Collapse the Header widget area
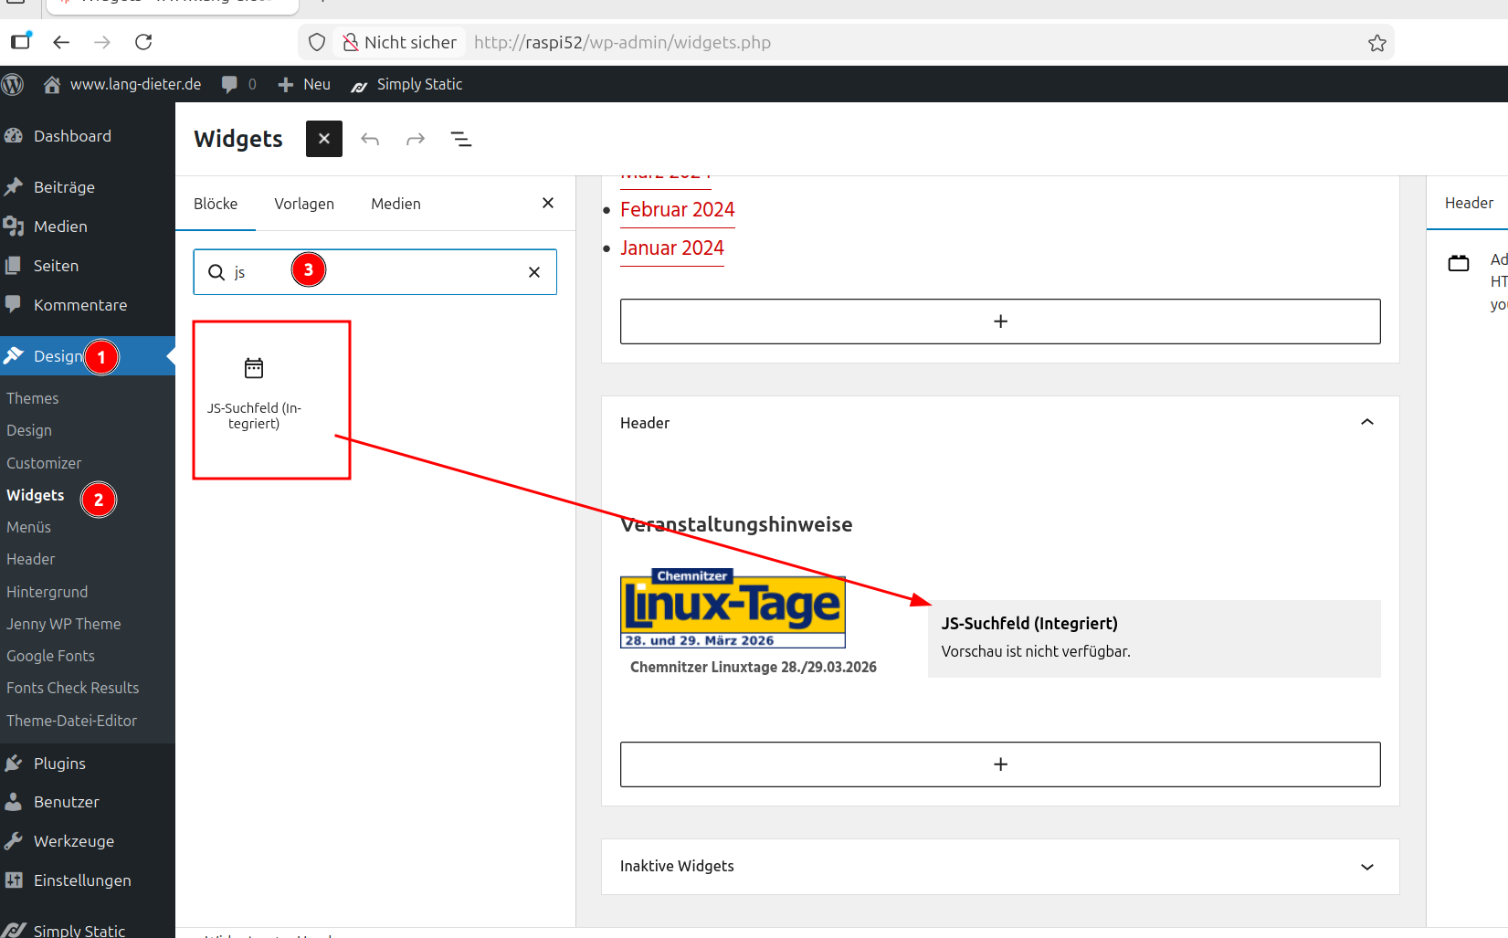The height and width of the screenshot is (938, 1508). [x=1366, y=422]
